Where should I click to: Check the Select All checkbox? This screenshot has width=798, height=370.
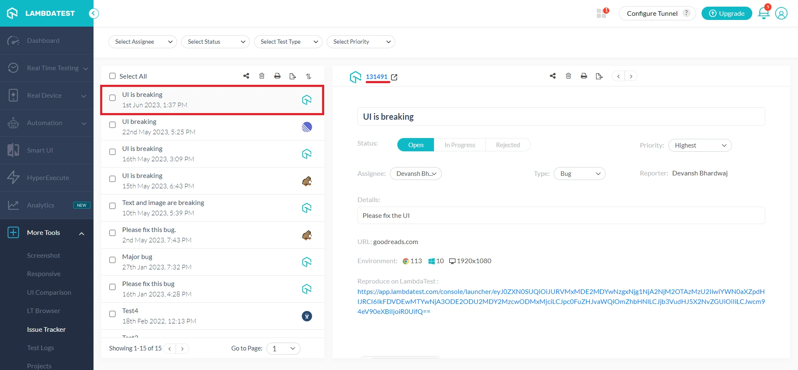113,76
